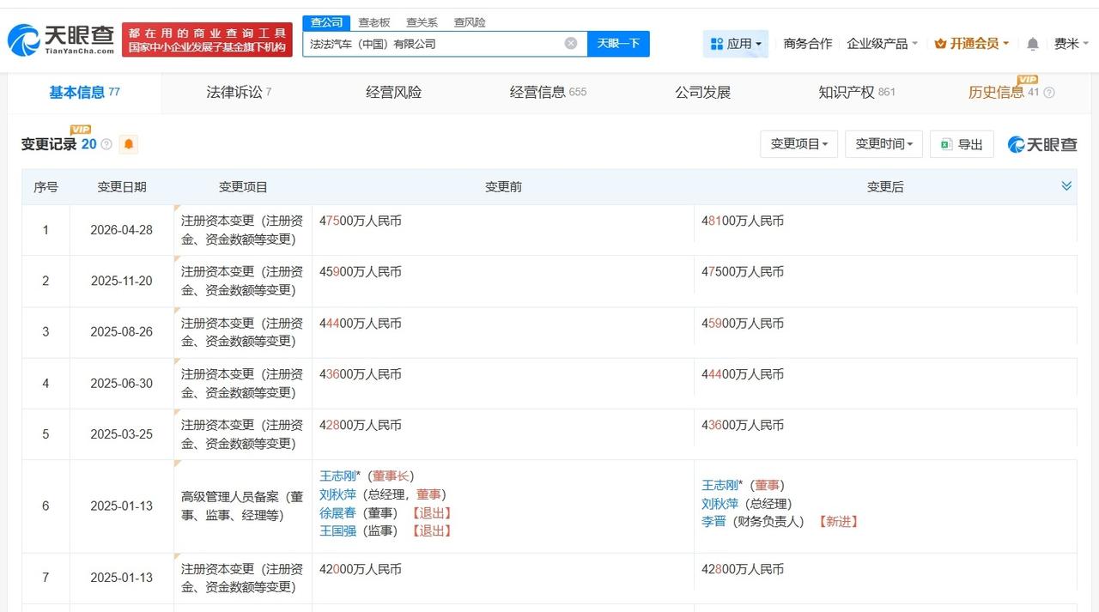1099x612 pixels.
Task: Open the 企业级产品 dropdown menu
Action: [x=882, y=43]
